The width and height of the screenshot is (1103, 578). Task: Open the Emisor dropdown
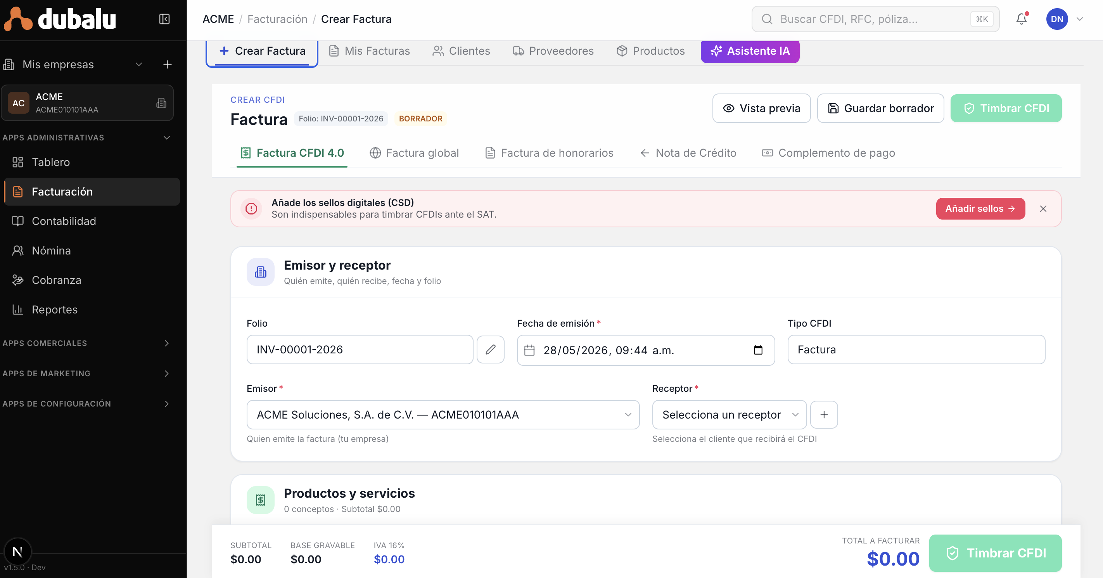click(x=443, y=414)
